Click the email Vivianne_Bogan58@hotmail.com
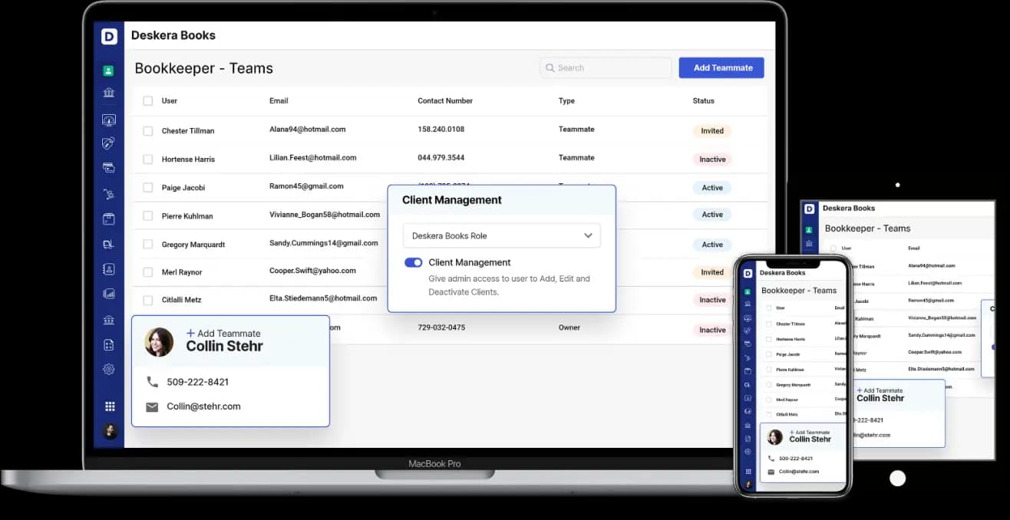Screen dimensions: 1010x520 tap(325, 215)
